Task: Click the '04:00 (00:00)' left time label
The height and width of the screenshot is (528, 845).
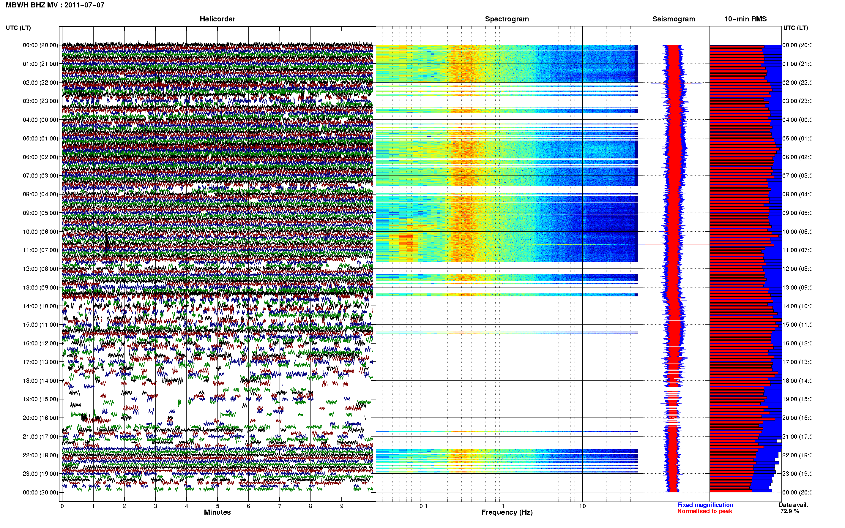Action: click(x=40, y=120)
